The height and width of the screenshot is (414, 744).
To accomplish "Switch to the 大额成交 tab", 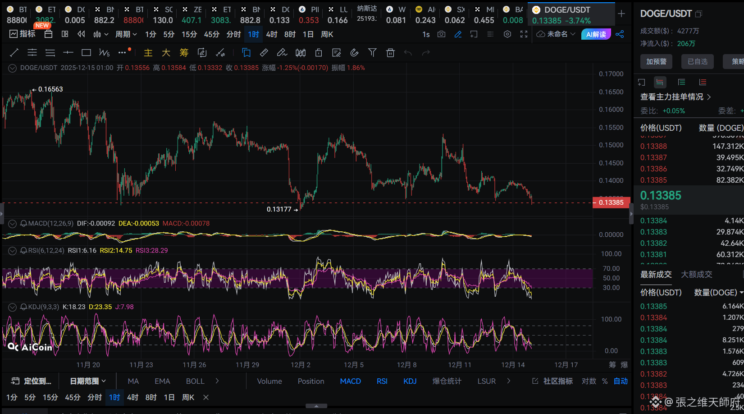I will coord(696,274).
